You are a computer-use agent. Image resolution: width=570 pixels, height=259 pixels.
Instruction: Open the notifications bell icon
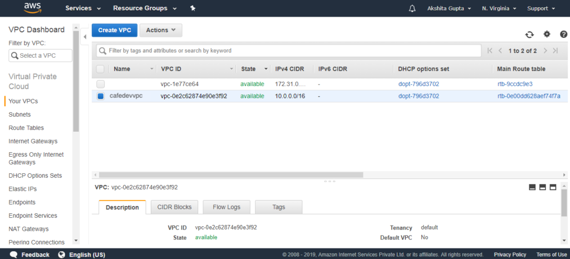[x=412, y=8]
